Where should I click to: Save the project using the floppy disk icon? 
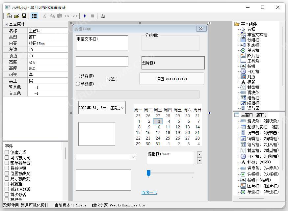click(24, 16)
